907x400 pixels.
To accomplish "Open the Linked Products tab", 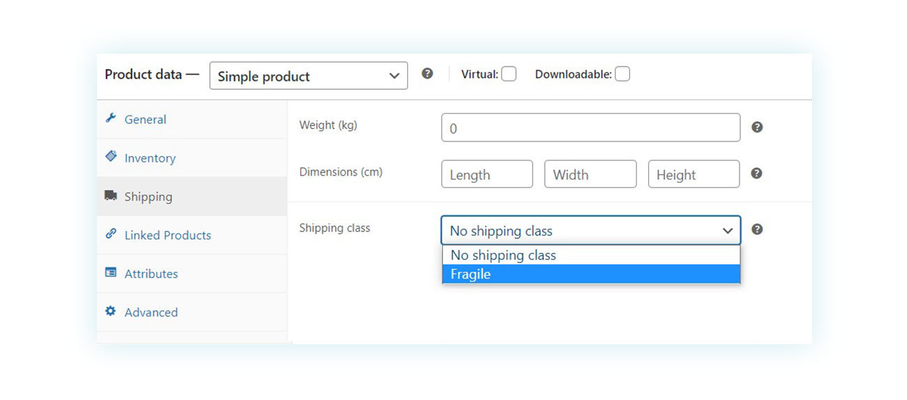I will pos(192,235).
